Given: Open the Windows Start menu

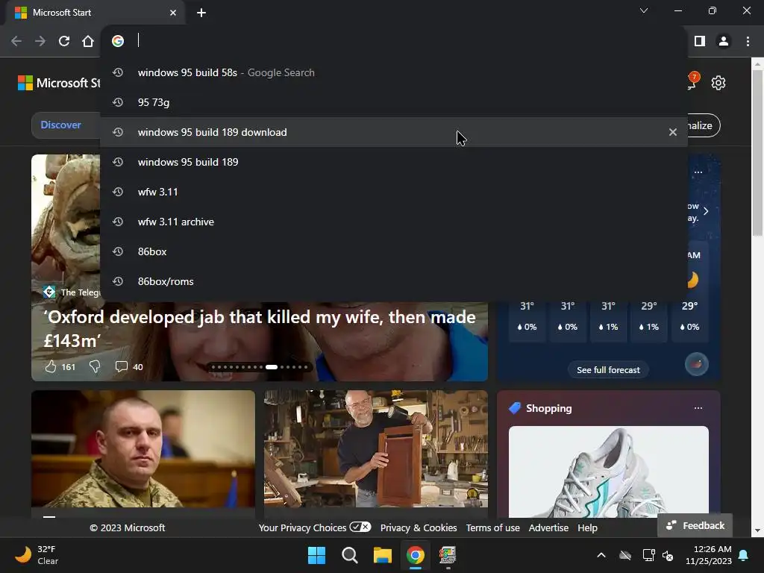Looking at the screenshot, I should (x=316, y=555).
